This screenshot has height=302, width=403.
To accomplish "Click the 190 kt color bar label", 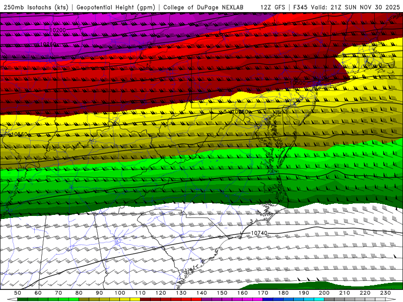I will click(304, 293).
